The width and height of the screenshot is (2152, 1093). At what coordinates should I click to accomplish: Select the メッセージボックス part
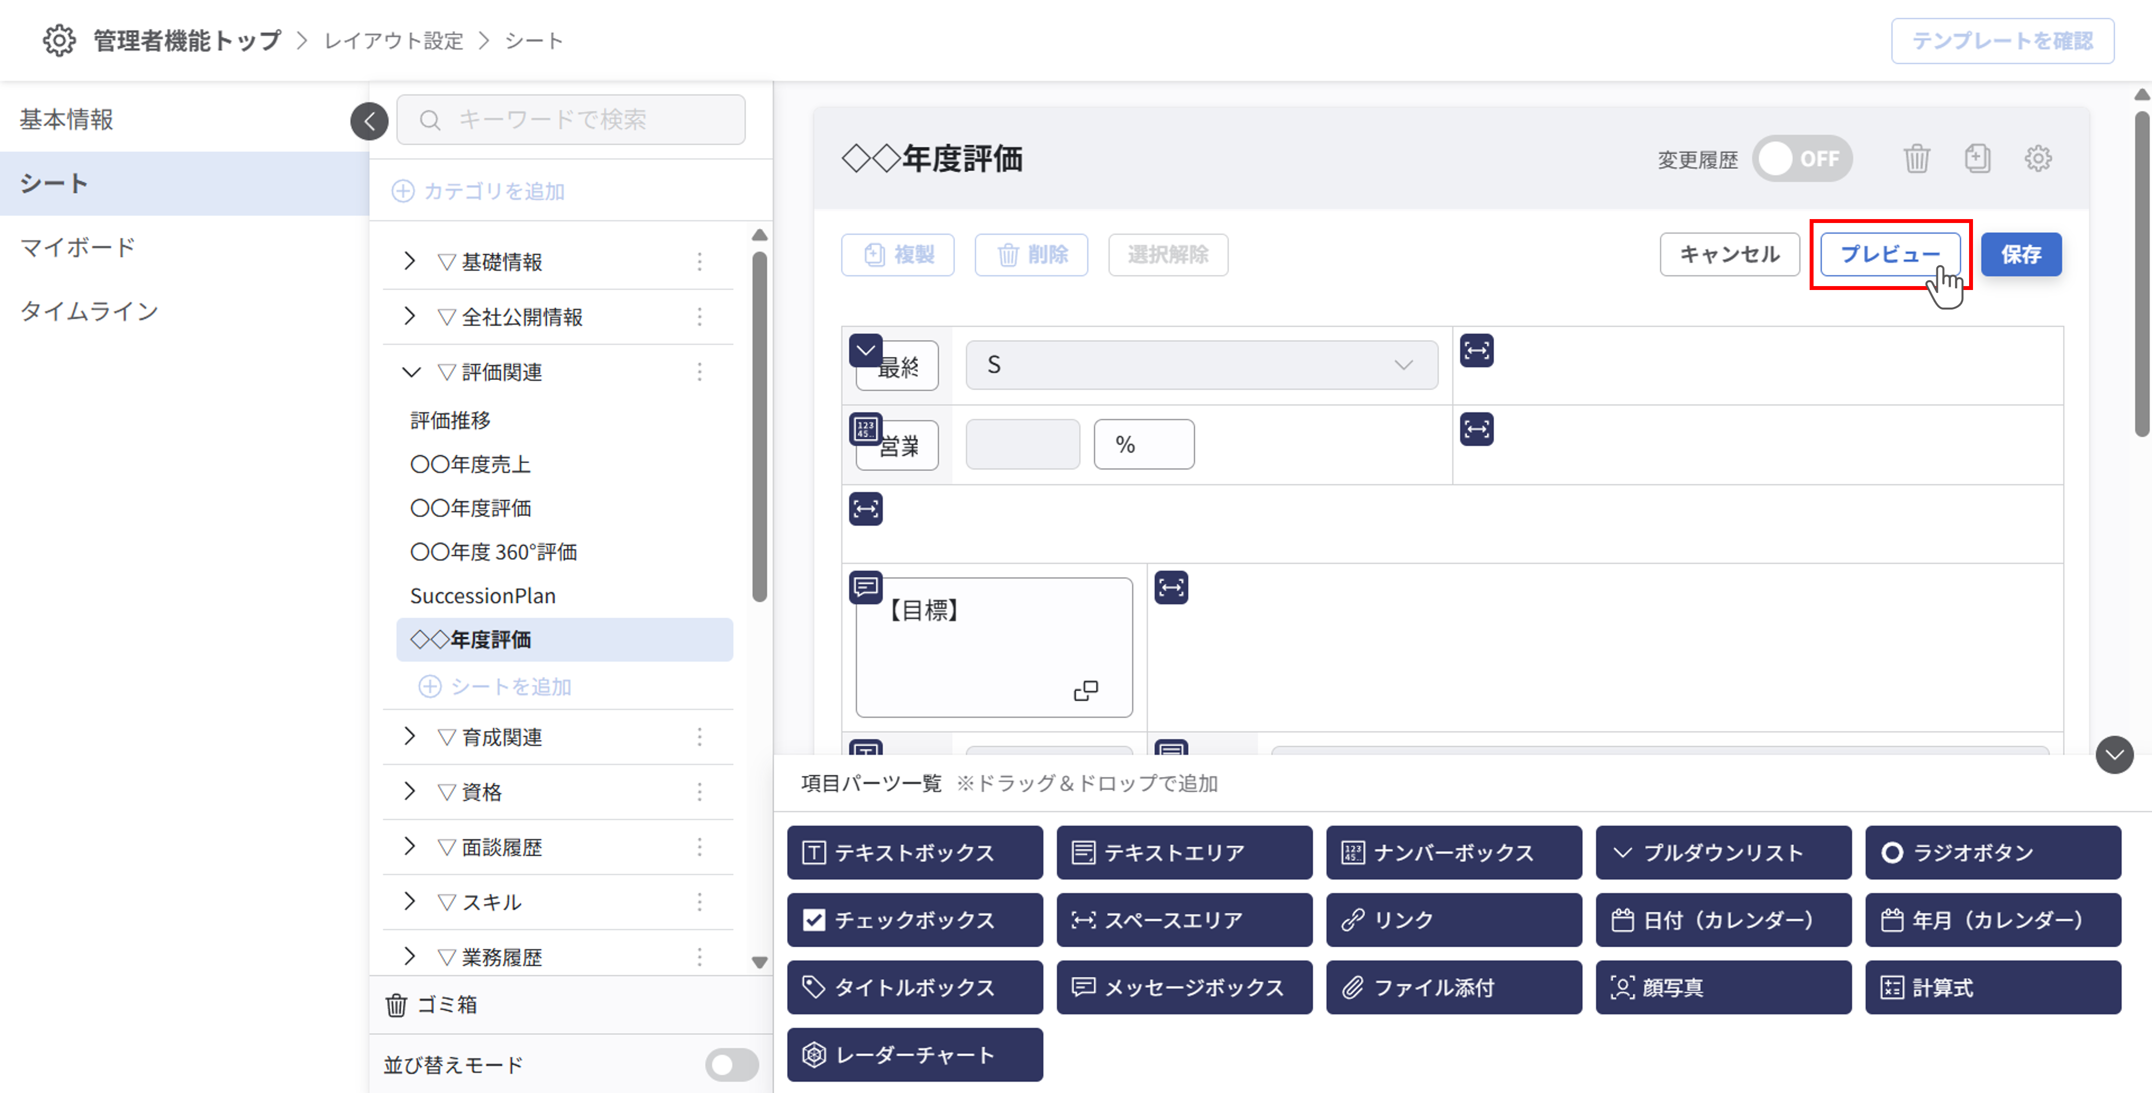[1184, 988]
